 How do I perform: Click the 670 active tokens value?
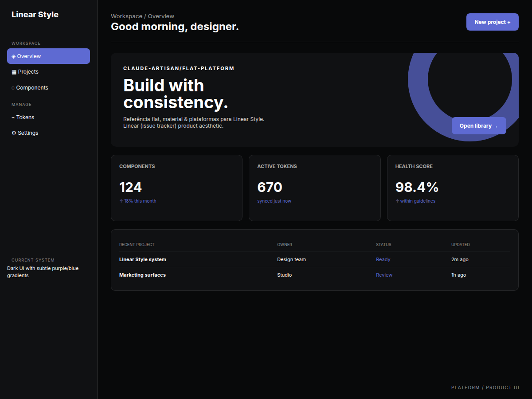270,188
